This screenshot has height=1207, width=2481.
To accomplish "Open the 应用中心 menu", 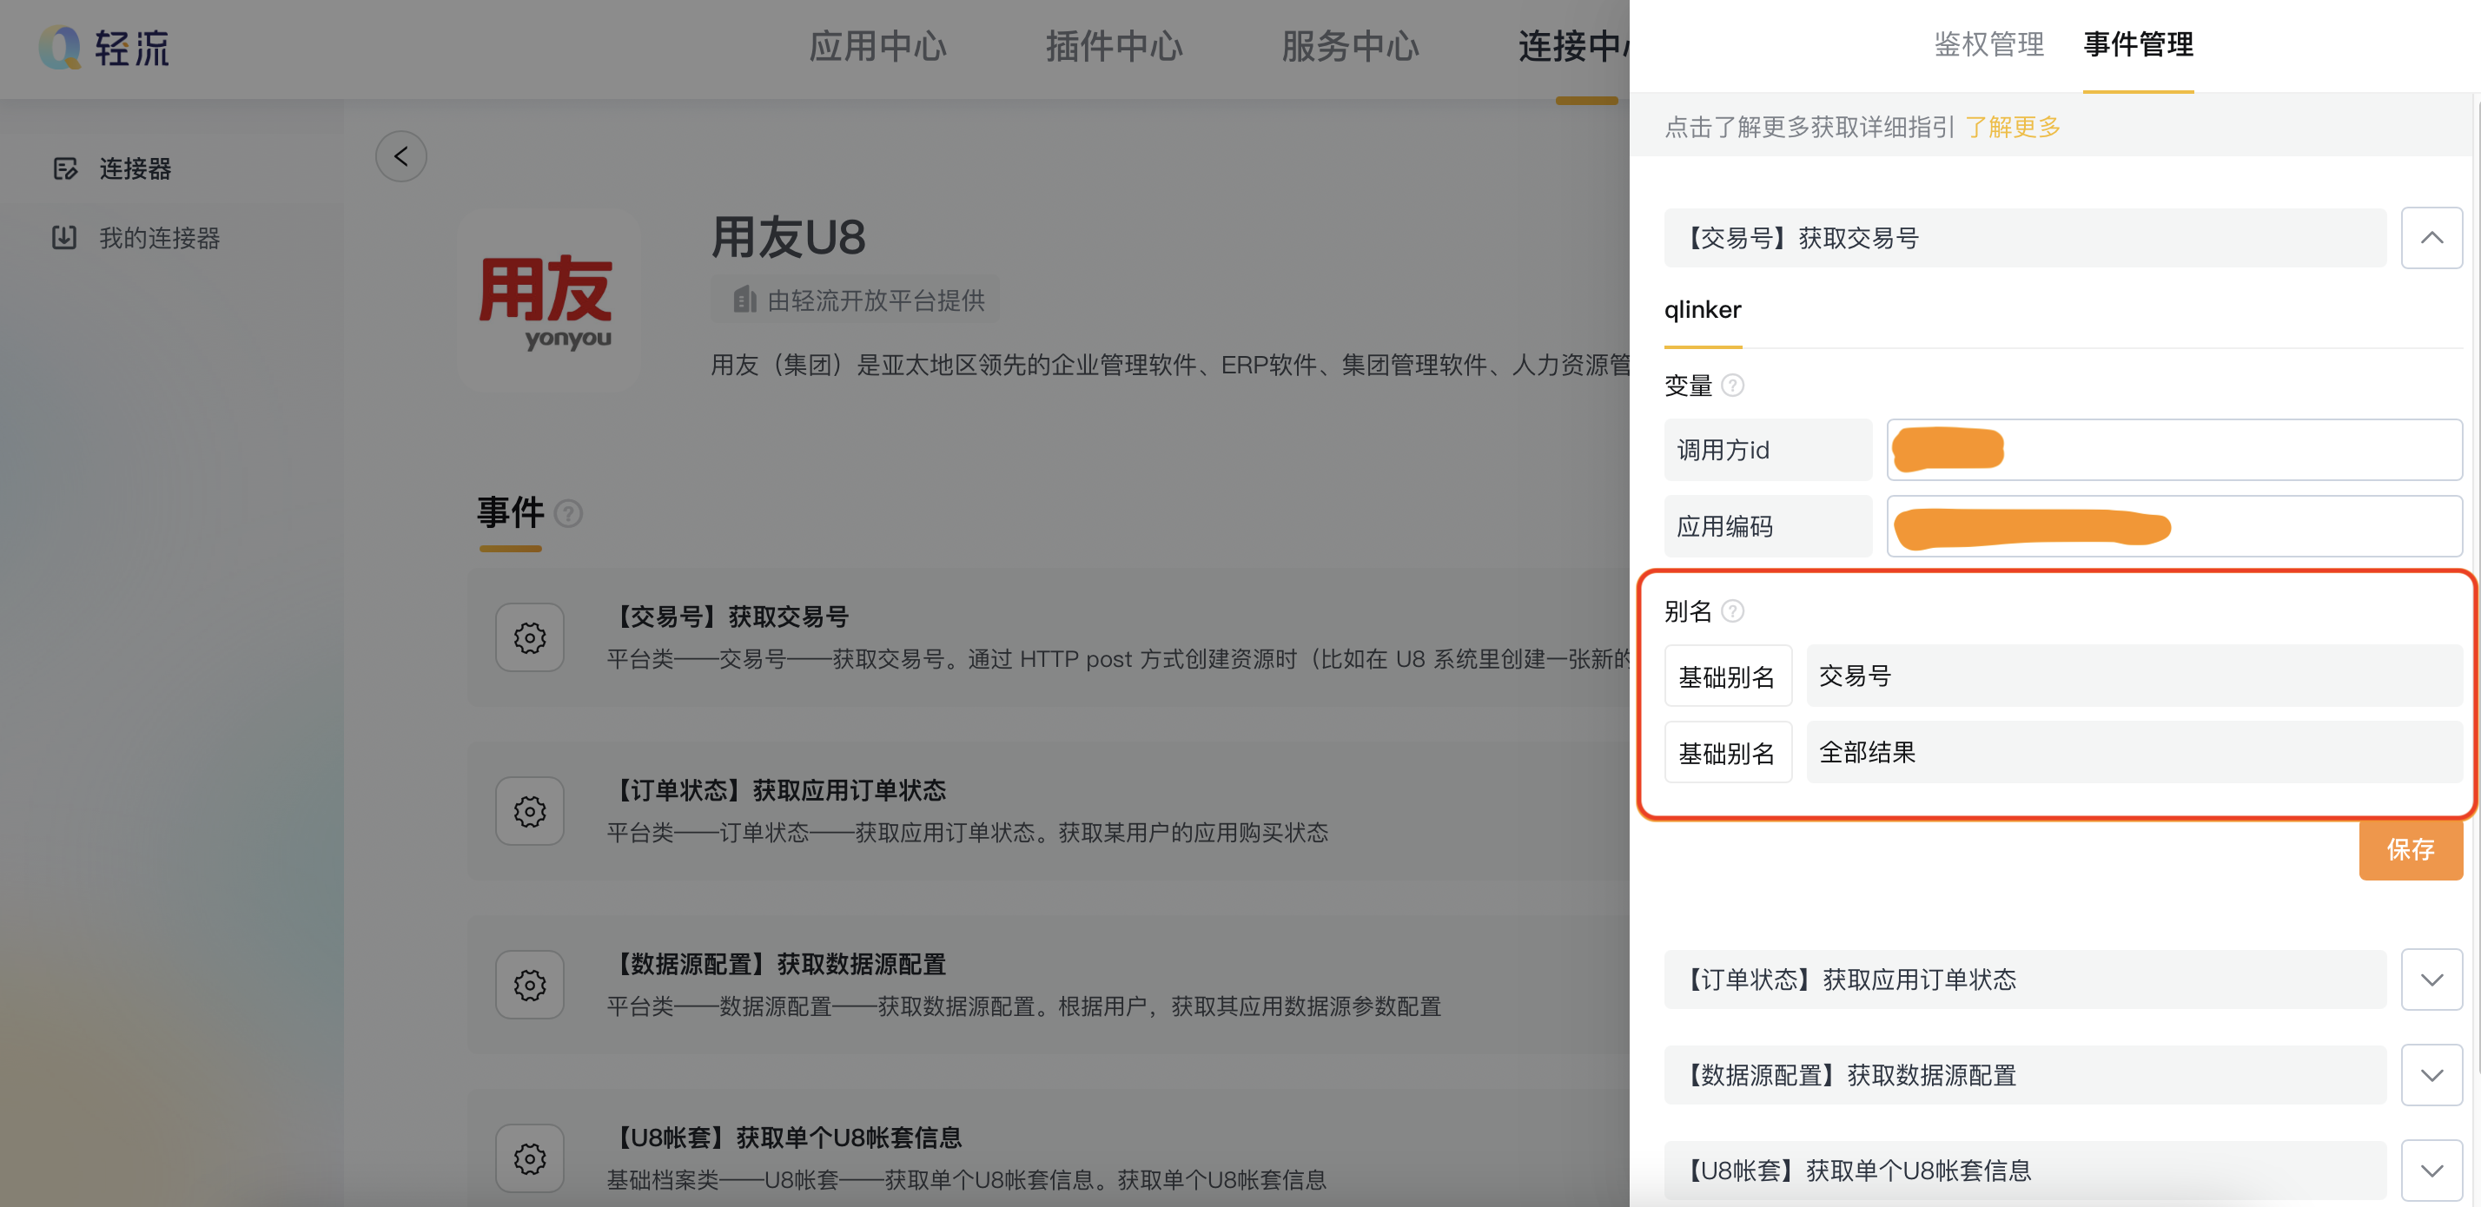I will click(877, 46).
